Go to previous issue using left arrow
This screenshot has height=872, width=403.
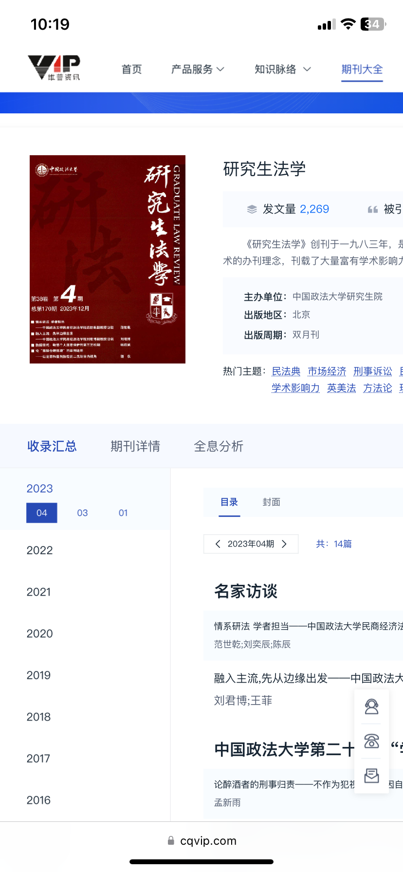[x=218, y=544]
